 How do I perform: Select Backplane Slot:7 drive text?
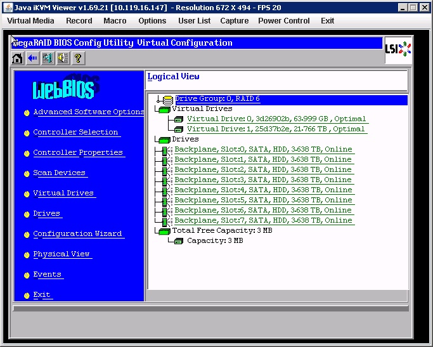click(264, 220)
